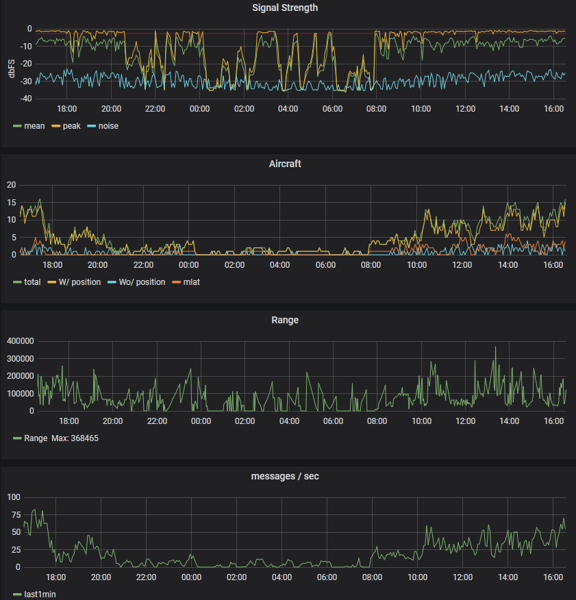The image size is (576, 600).
Task: Click the last1min series legend label
Action: click(x=40, y=595)
